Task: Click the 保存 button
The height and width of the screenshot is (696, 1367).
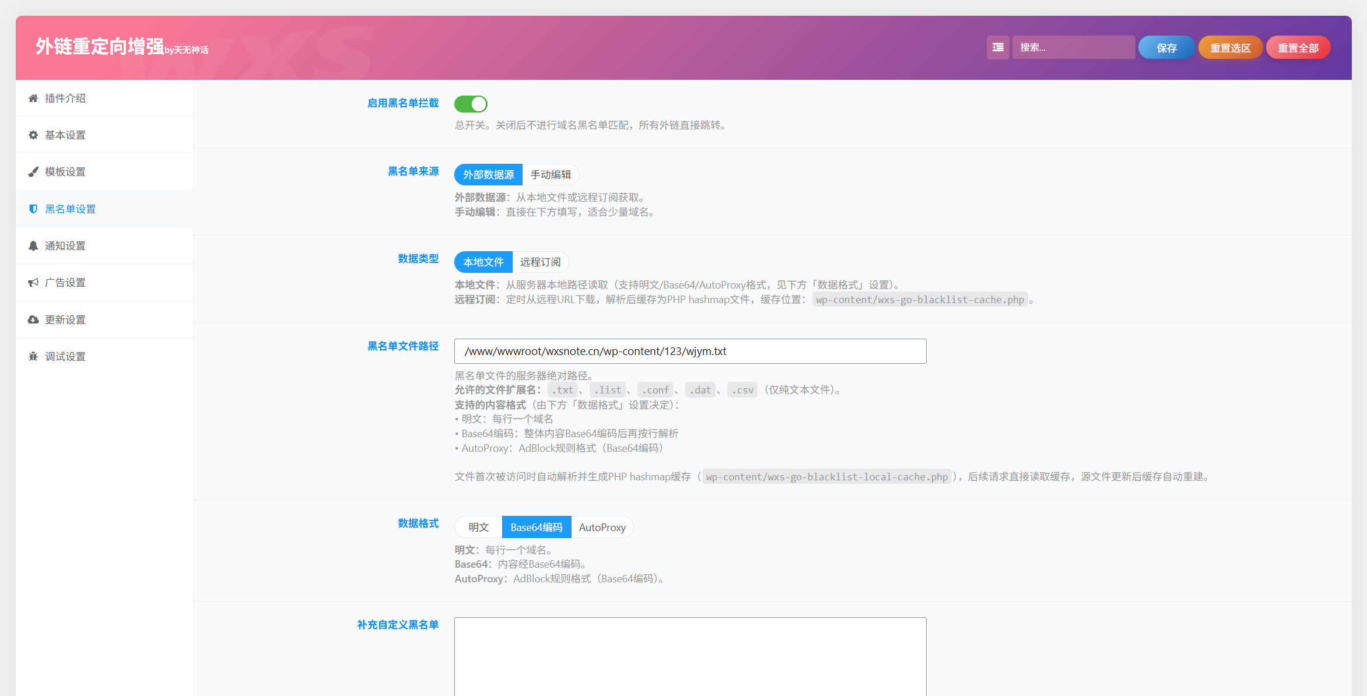Action: click(x=1166, y=47)
